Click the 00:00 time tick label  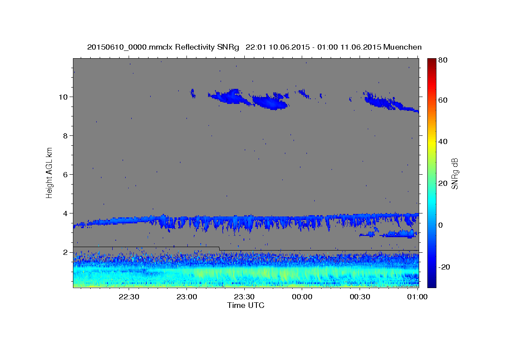[x=302, y=297]
